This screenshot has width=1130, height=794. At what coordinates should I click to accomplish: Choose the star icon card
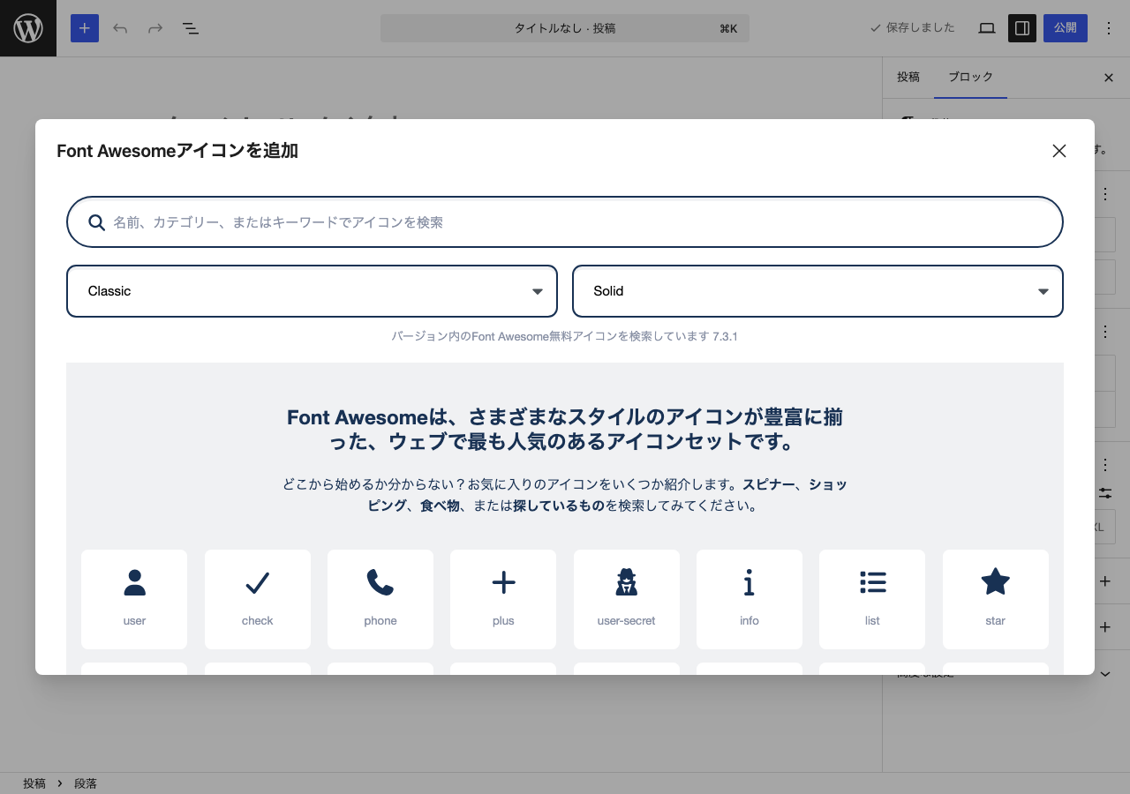996,599
